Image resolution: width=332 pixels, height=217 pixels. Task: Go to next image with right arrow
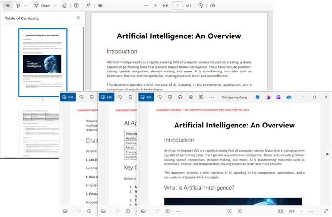(327, 154)
